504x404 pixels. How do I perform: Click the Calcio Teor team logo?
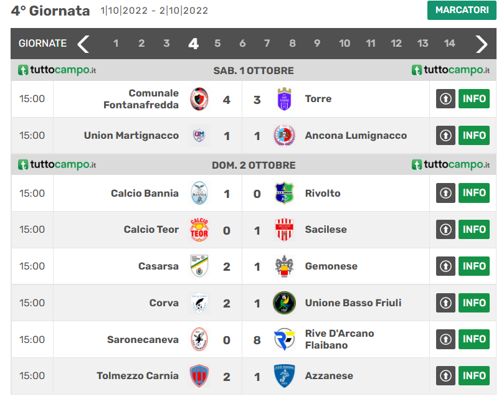click(x=199, y=230)
